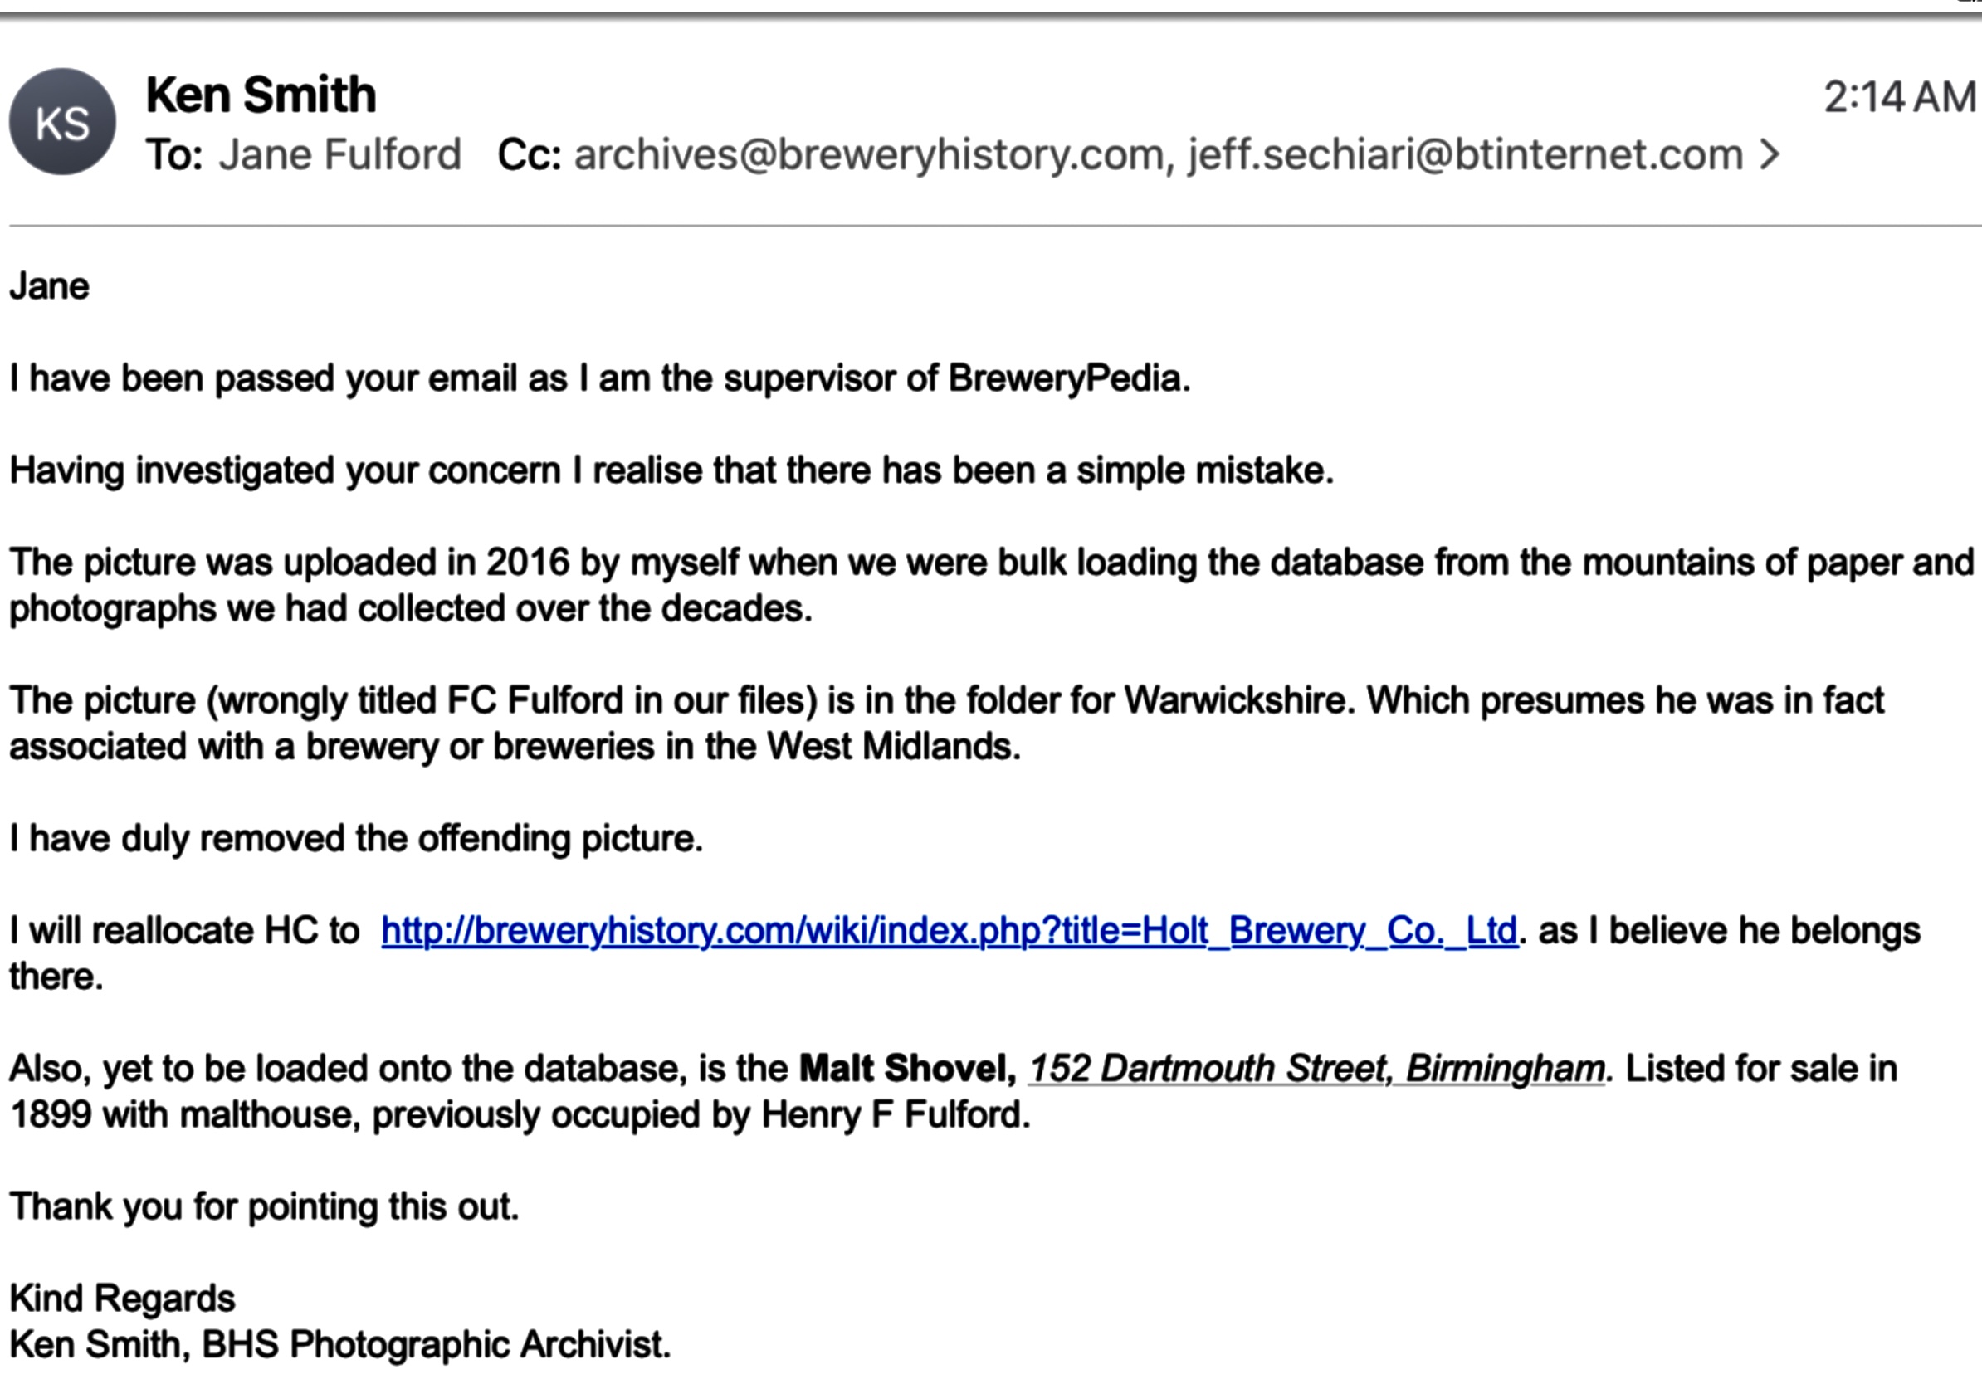This screenshot has width=1982, height=1384.
Task: Click archives@breweryhistory.com Cc address
Action: tap(868, 155)
